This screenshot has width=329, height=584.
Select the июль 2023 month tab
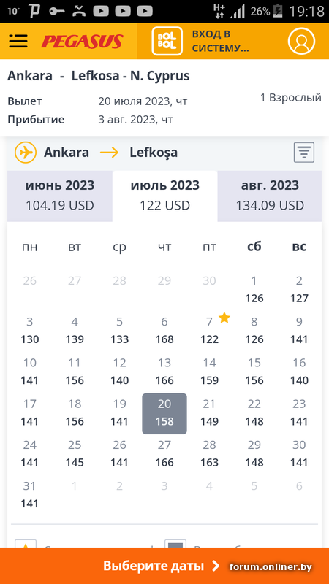tap(165, 196)
